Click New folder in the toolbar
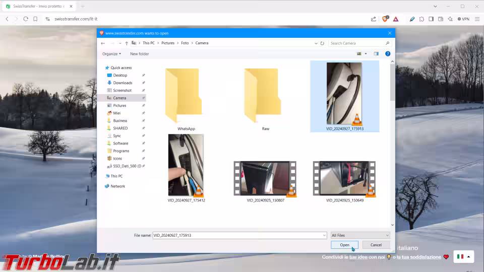This screenshot has height=272, width=484. pos(139,54)
